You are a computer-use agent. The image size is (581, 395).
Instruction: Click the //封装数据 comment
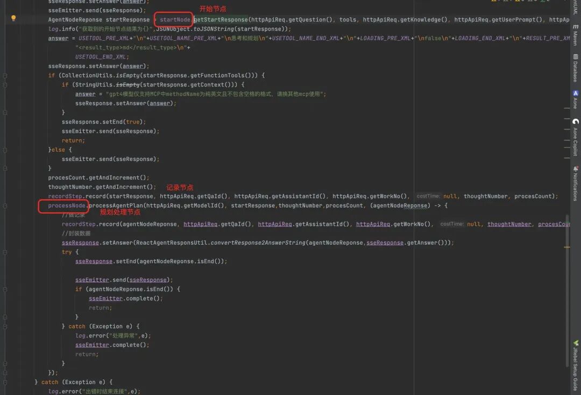tap(76, 233)
